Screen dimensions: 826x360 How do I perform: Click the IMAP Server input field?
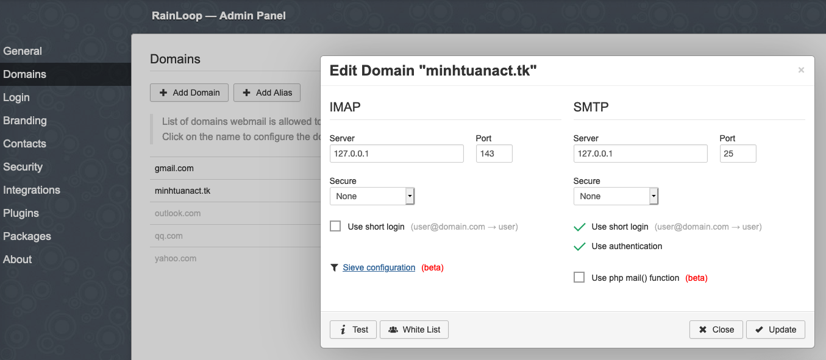pyautogui.click(x=396, y=154)
